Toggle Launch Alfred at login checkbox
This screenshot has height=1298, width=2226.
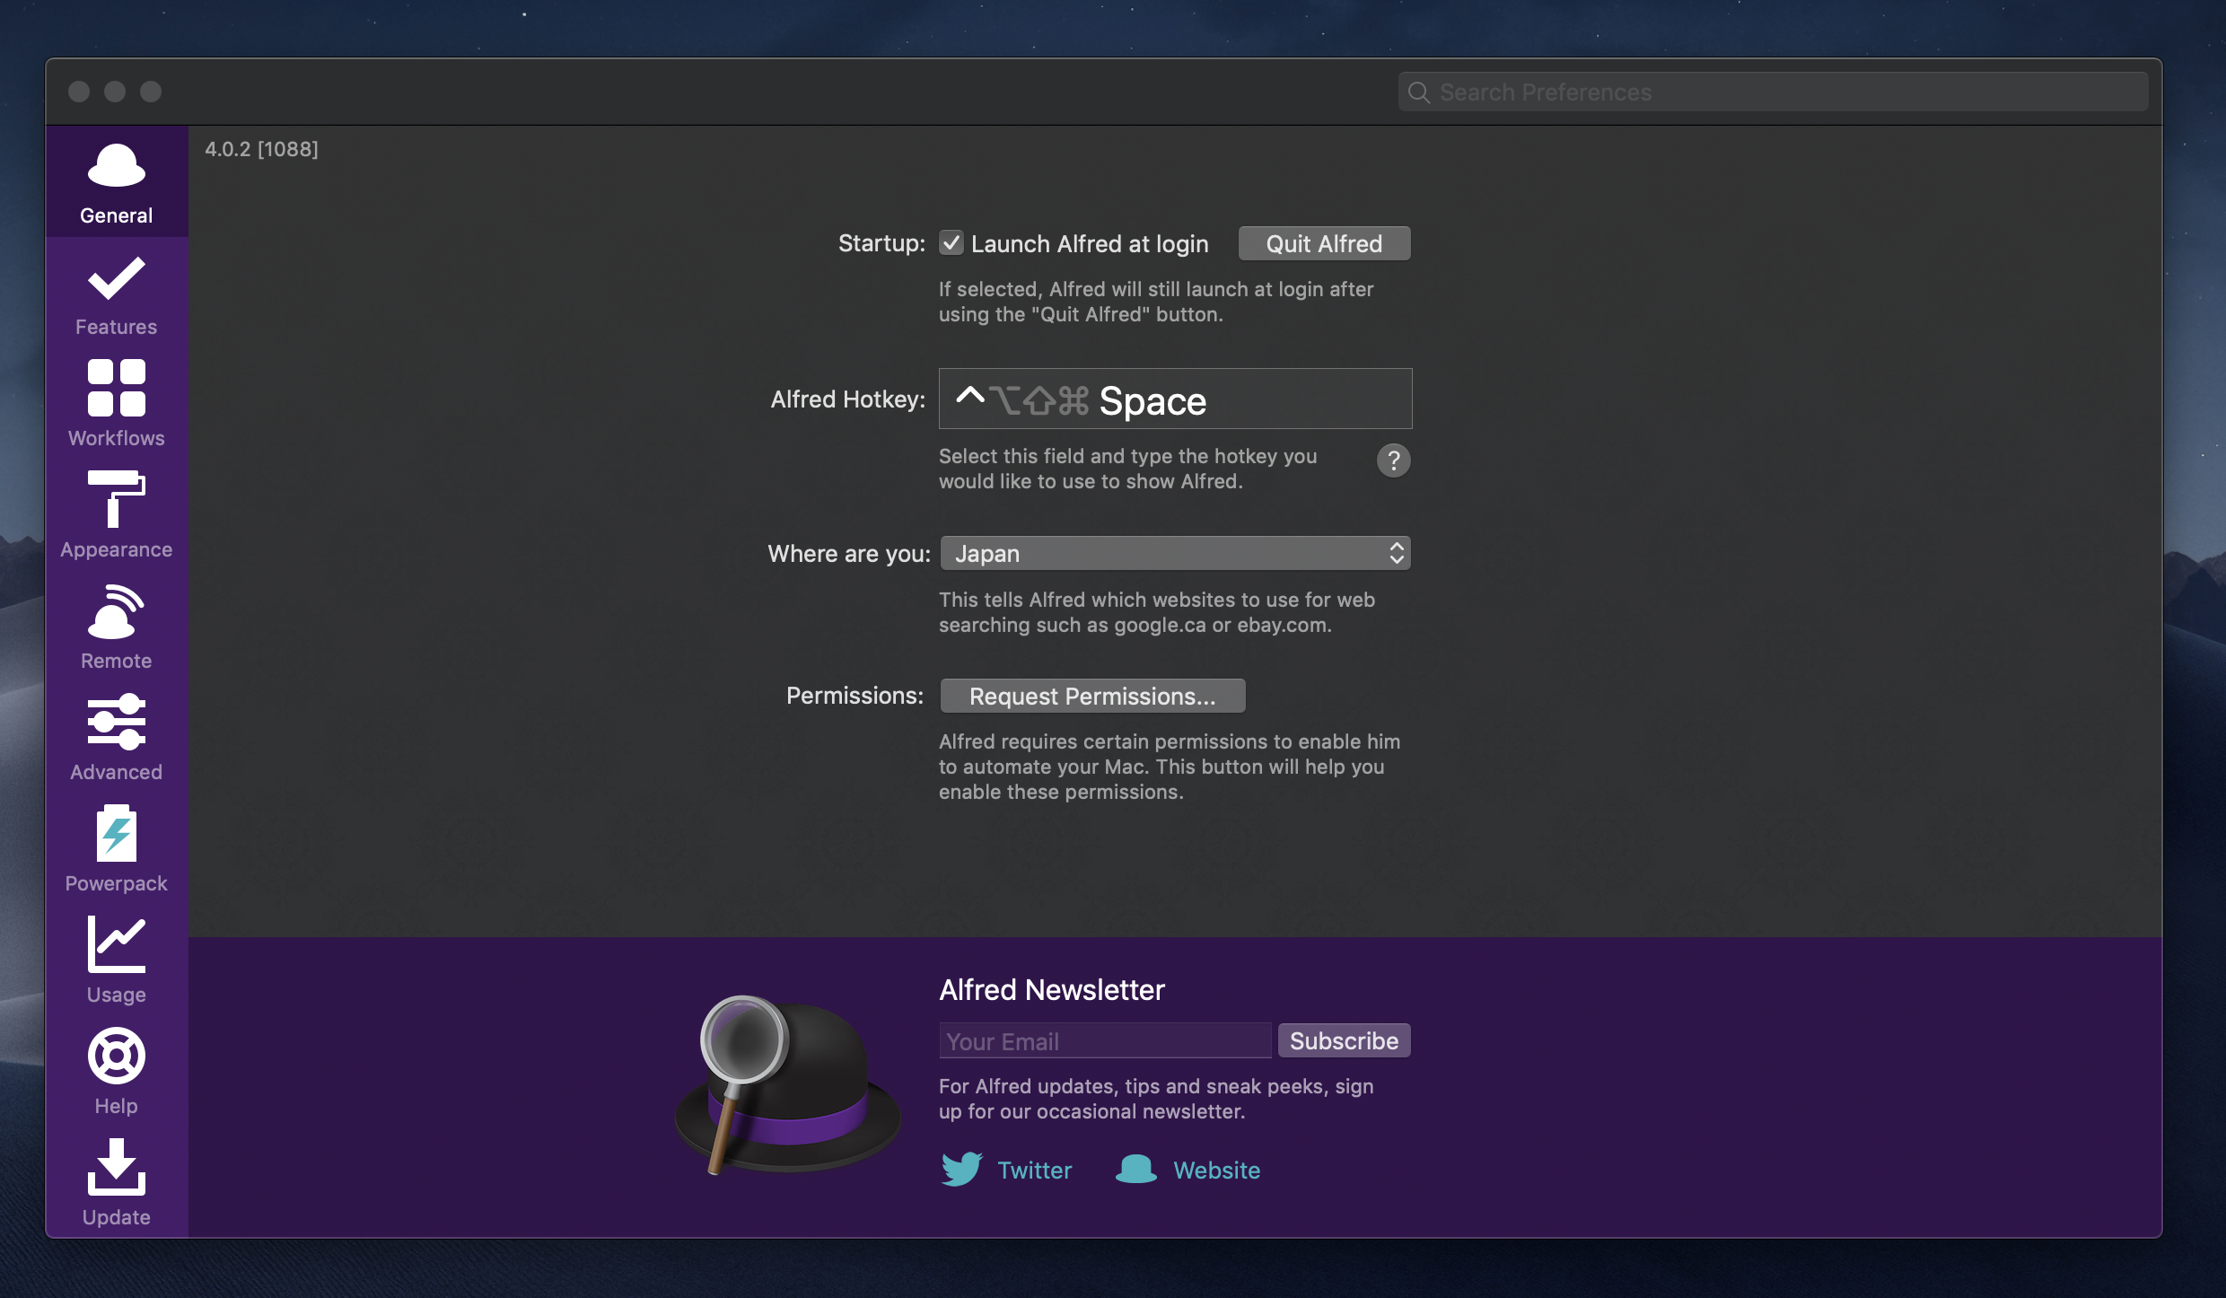point(951,243)
